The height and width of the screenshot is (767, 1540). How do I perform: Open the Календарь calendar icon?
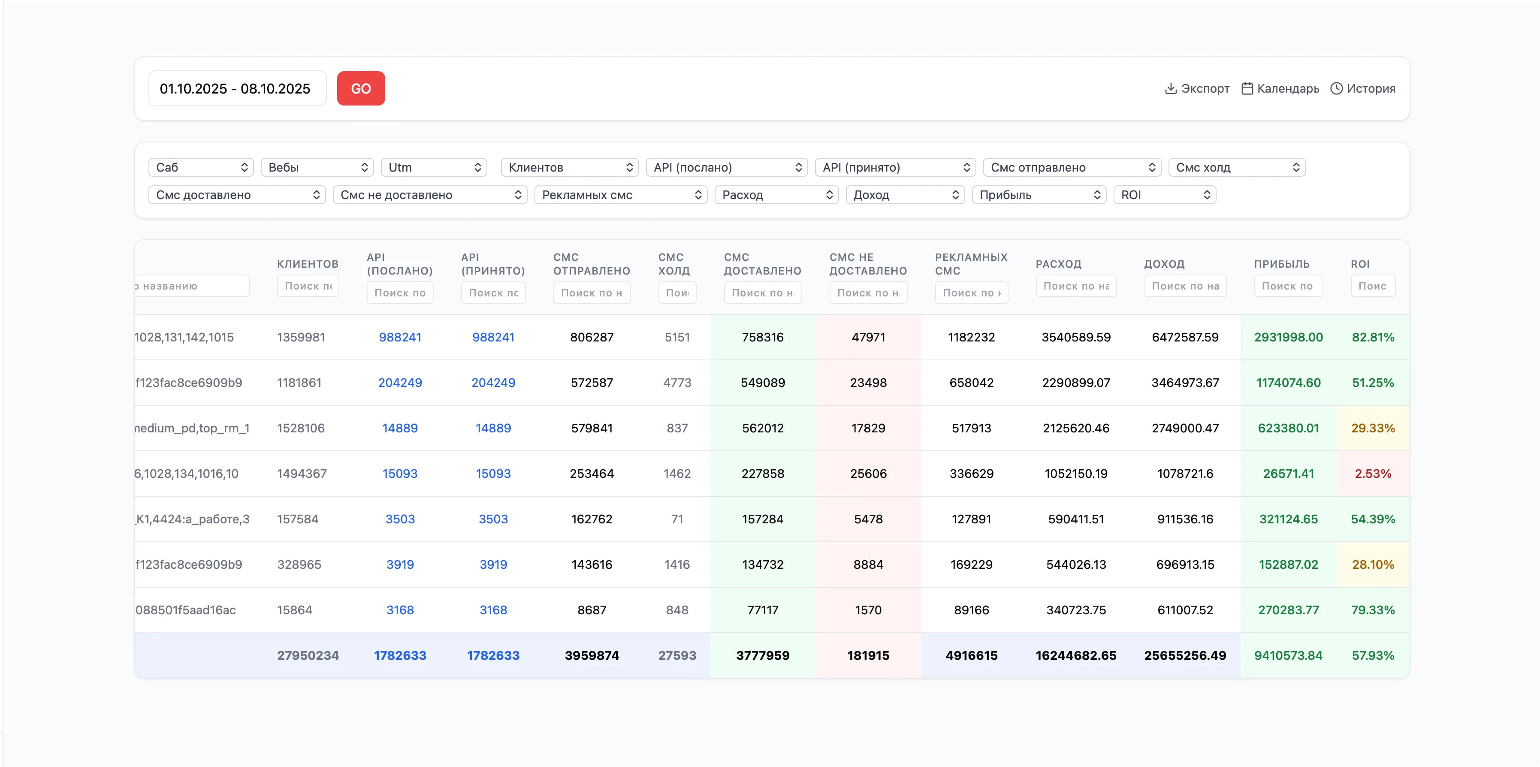pos(1247,88)
